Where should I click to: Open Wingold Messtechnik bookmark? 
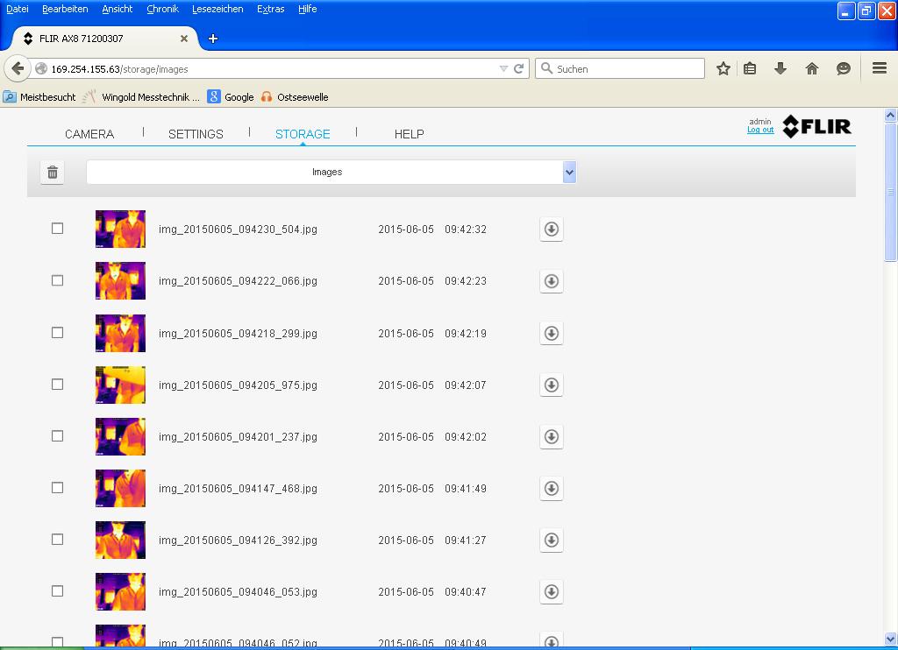[x=141, y=97]
